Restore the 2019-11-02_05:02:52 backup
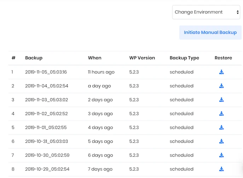The image size is (243, 178). 221,114
